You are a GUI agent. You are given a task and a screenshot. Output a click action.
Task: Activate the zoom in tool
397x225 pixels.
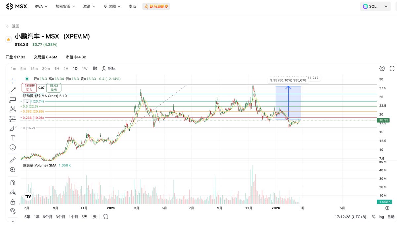pos(13,170)
